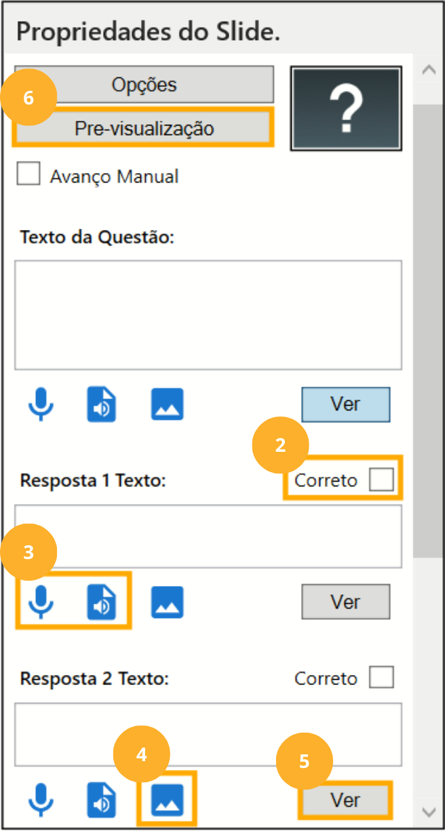445x831 pixels.
Task: Click microphone icon under Resposta 1
Action: click(x=41, y=602)
